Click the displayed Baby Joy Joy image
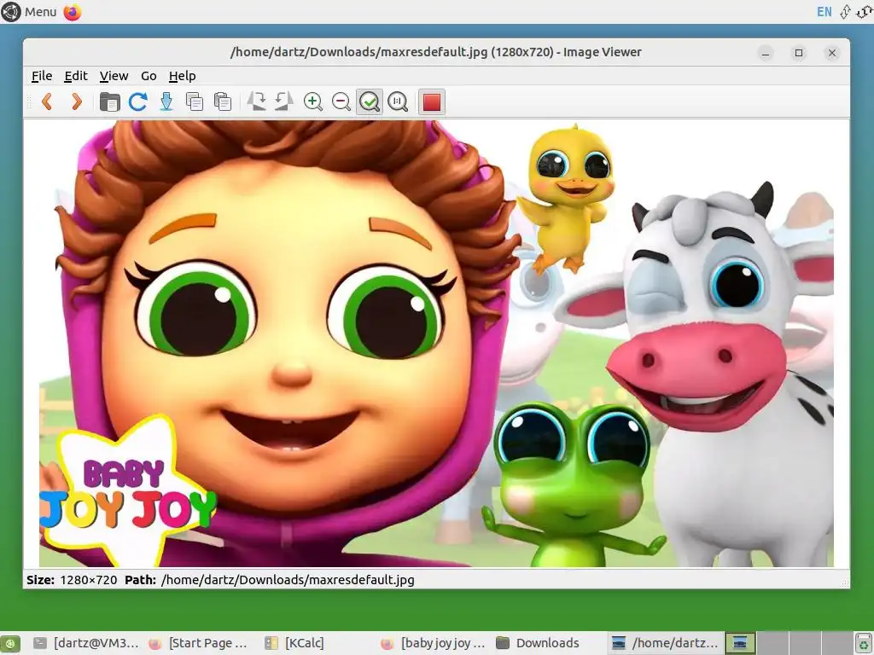This screenshot has height=655, width=874. point(436,344)
